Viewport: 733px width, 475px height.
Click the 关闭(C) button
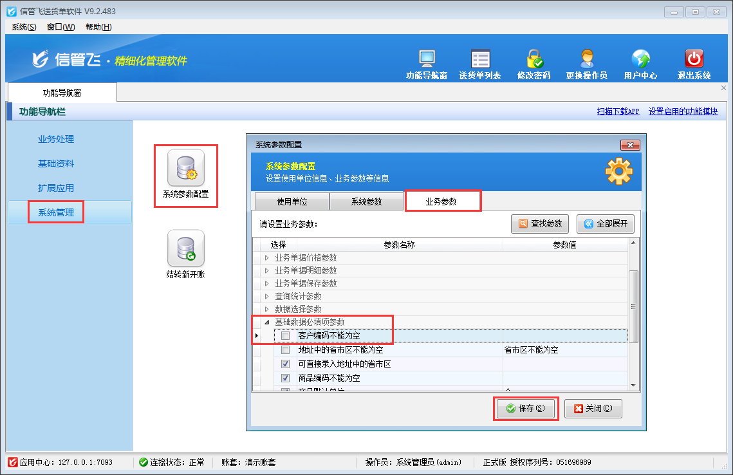pos(593,409)
